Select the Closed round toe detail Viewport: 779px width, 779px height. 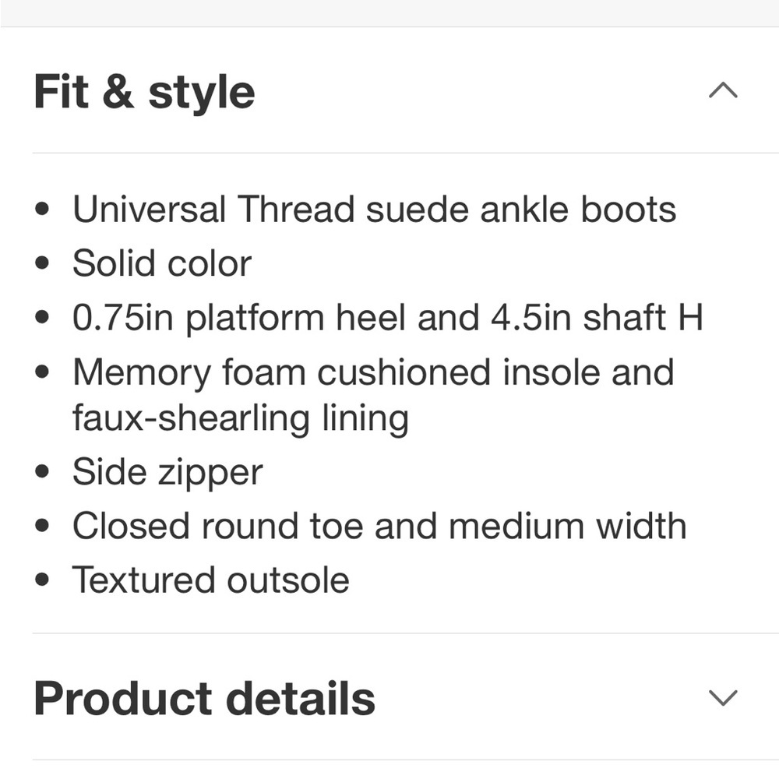379,526
